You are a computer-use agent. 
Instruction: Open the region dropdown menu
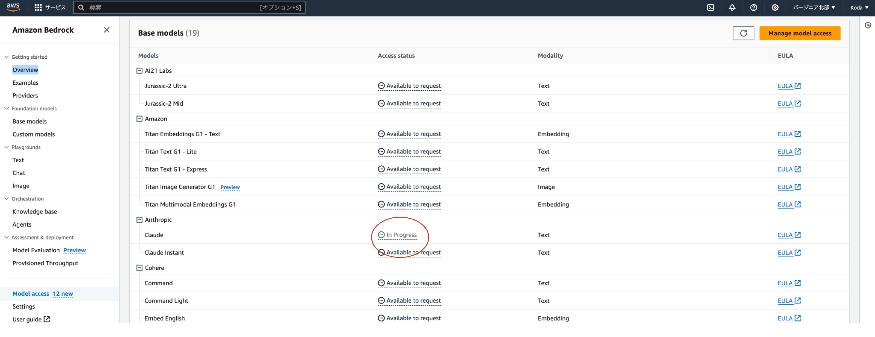point(814,7)
